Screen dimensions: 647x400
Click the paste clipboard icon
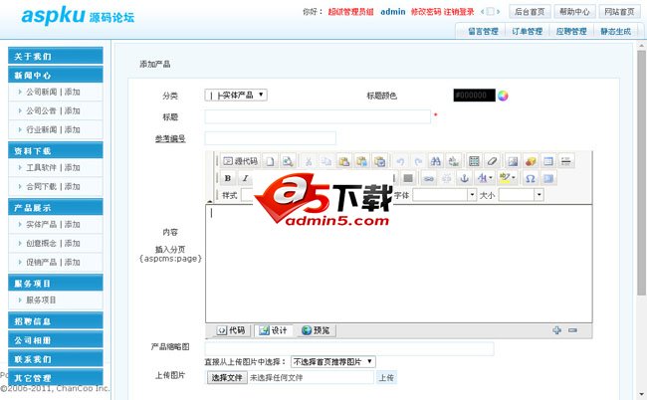(x=344, y=161)
